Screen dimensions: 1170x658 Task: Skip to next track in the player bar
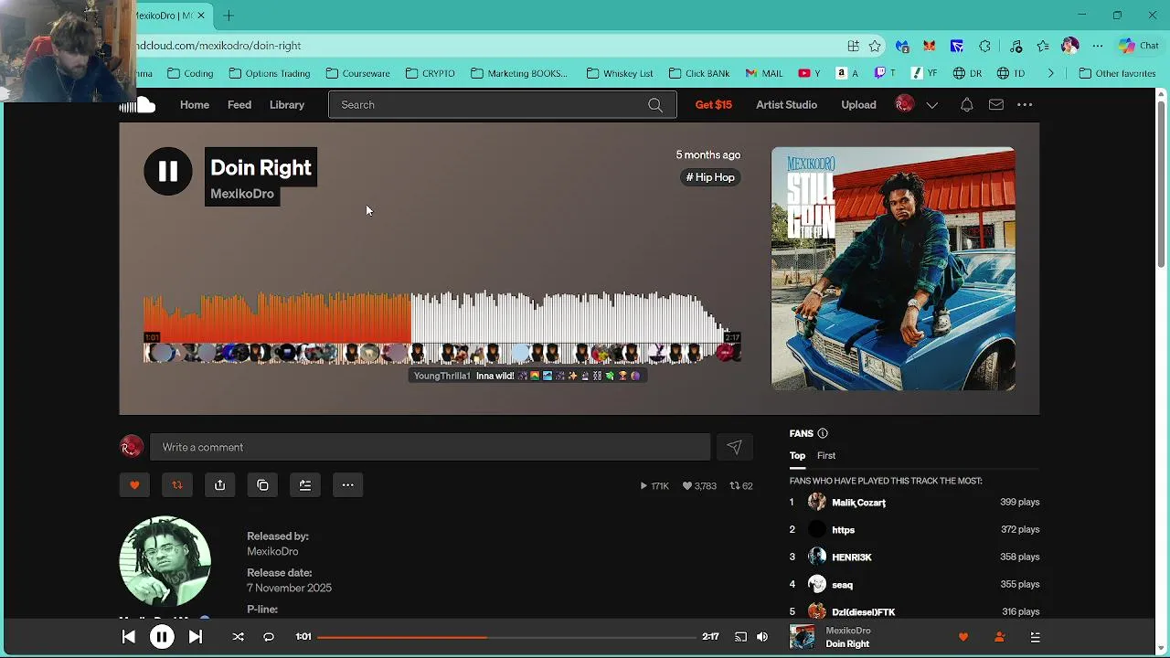pyautogui.click(x=196, y=637)
